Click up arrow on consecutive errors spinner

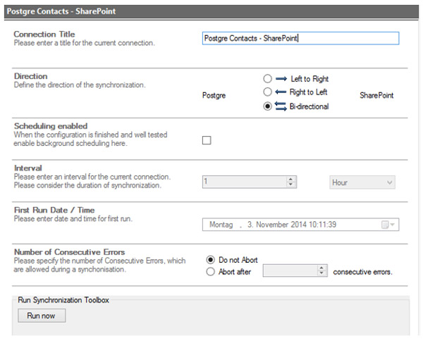pyautogui.click(x=322, y=268)
